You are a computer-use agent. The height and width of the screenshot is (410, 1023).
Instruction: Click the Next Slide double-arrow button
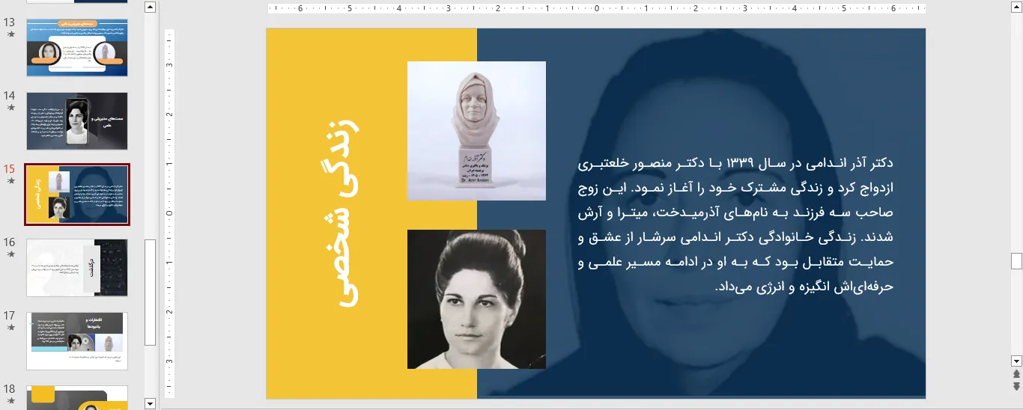click(x=1016, y=386)
